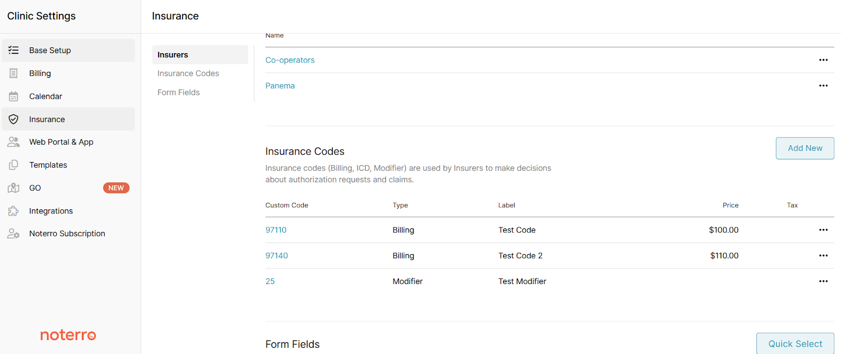This screenshot has height=354, width=841.
Task: Click the noterro logo
Action: tap(68, 335)
